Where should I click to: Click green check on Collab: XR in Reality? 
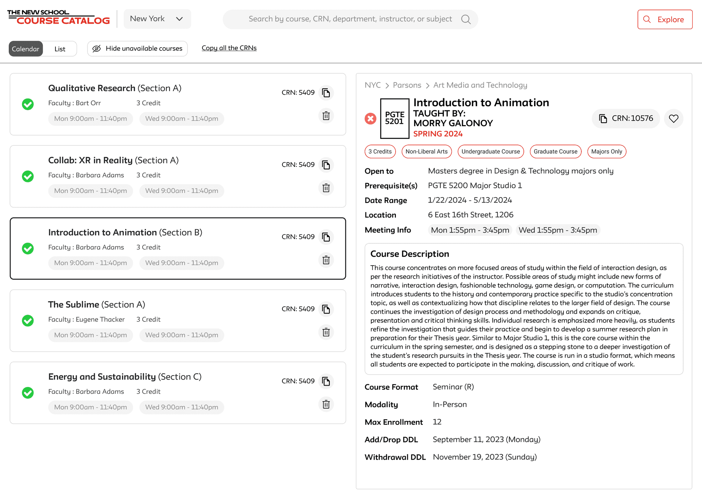pos(28,176)
